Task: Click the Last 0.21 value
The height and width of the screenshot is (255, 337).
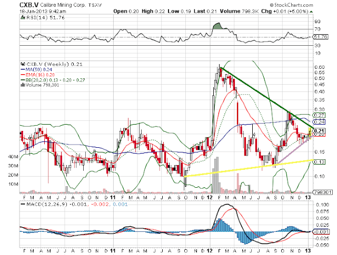Action: tap(205, 11)
